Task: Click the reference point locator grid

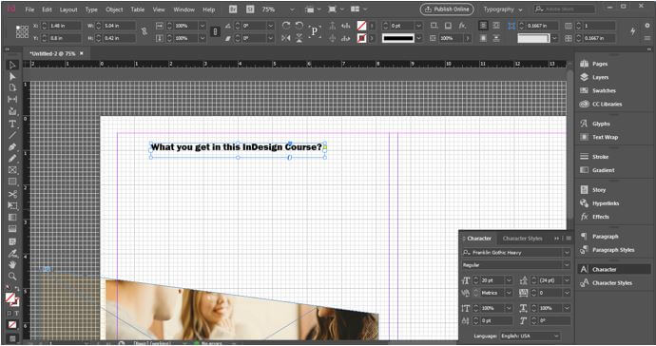Action: [22, 31]
